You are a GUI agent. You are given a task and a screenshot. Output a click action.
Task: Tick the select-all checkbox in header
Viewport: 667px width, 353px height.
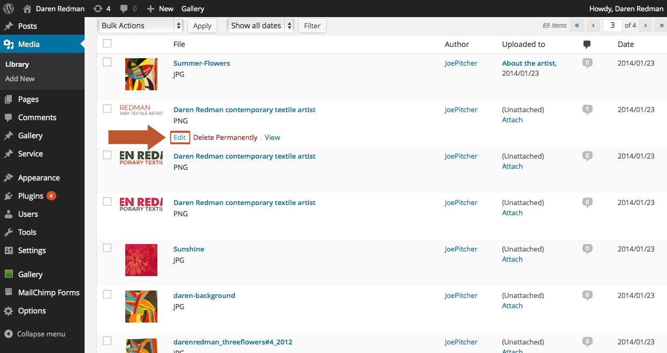pos(107,44)
